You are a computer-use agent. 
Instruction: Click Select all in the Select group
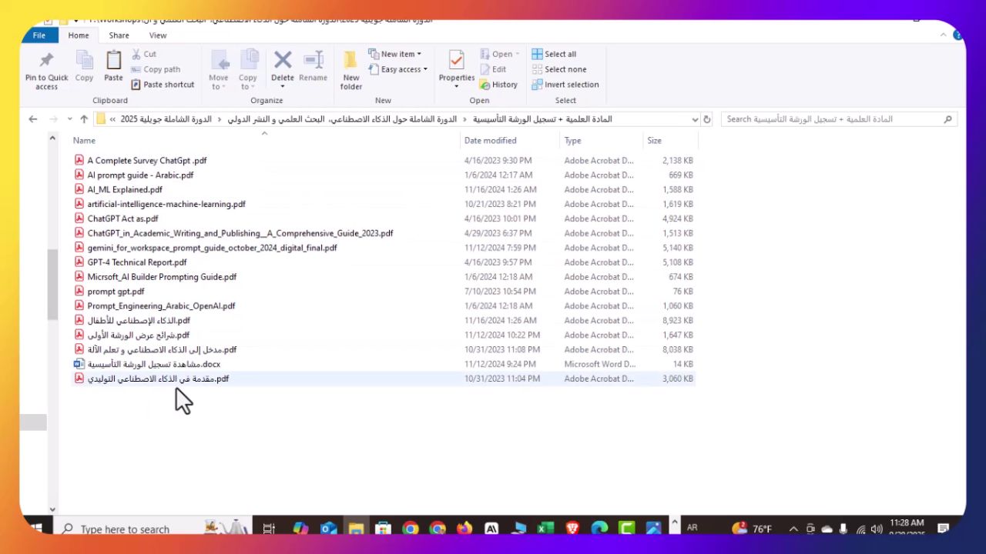(559, 54)
